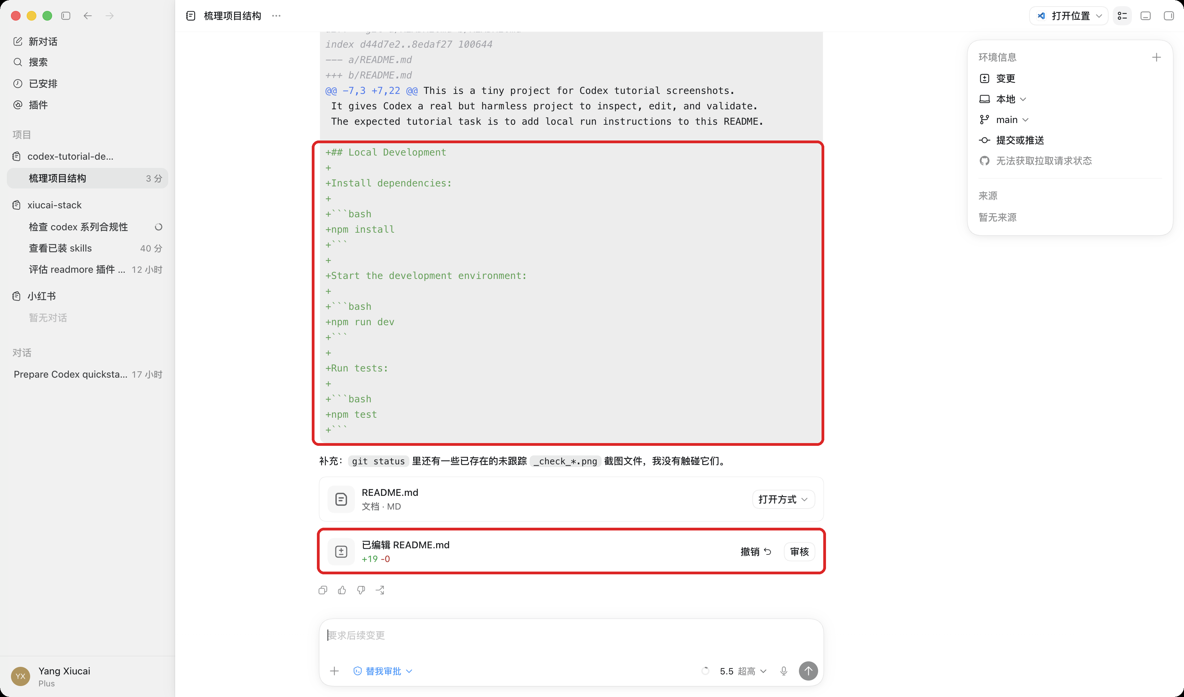This screenshot has width=1184, height=697.
Task: Open 搜索 in sidebar
Action: coord(87,62)
